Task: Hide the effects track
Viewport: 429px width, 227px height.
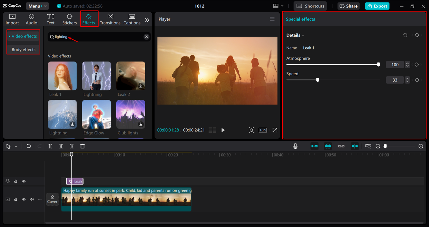Action: point(24,181)
